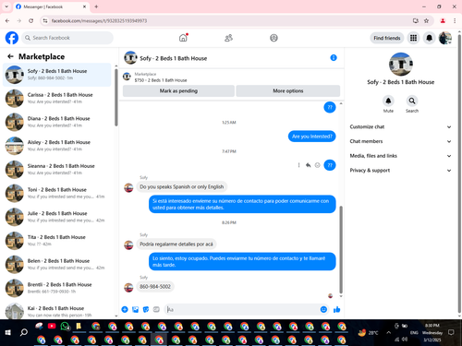Screen dimensions: 462x346
Task: Choose a GIF from the GIF icon
Action: click(156, 309)
